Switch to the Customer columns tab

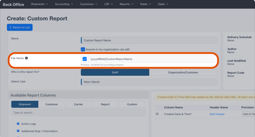click(51, 104)
